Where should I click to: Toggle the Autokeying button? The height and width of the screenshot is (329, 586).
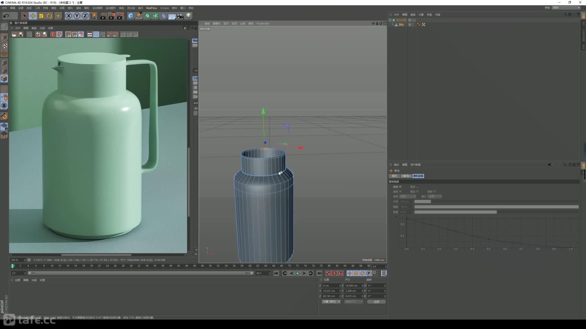point(335,274)
